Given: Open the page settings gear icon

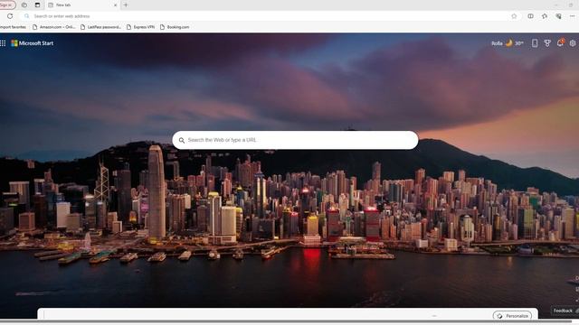Looking at the screenshot, I should pyautogui.click(x=573, y=43).
